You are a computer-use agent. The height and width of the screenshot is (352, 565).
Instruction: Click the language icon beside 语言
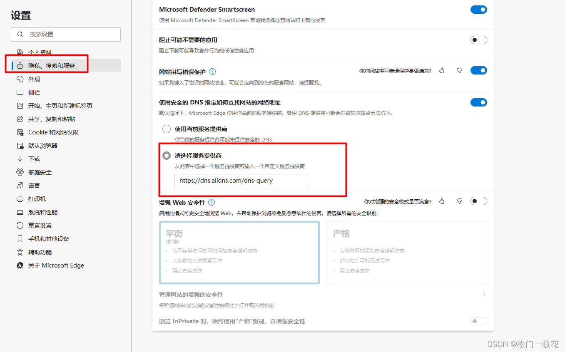point(20,186)
